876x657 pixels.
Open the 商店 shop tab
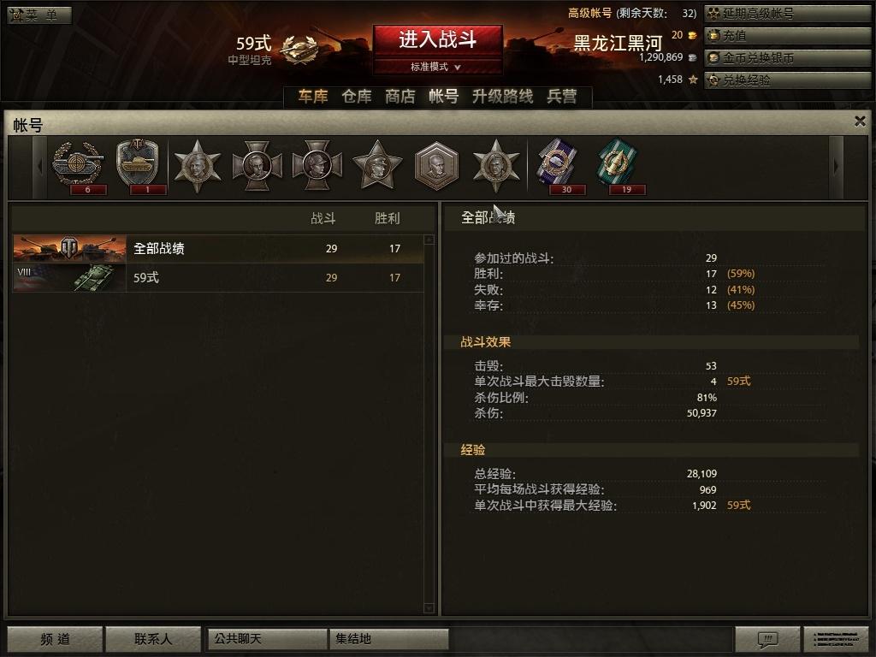(x=400, y=97)
